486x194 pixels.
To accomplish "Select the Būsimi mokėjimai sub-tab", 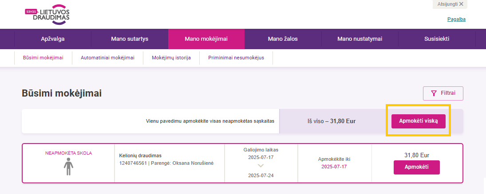I will click(43, 58).
